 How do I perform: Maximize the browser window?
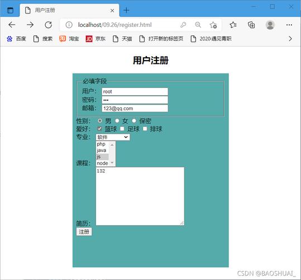pos(272,7)
